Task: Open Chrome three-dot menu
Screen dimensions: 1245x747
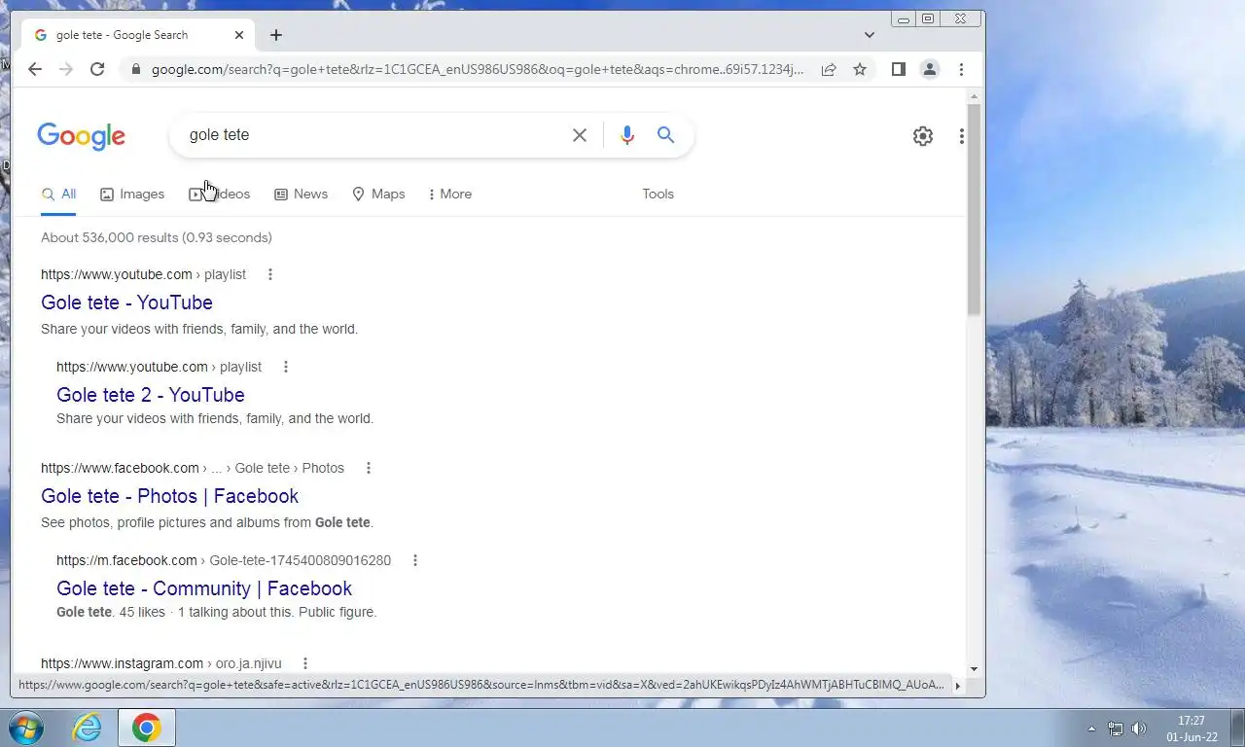Action: coord(961,69)
